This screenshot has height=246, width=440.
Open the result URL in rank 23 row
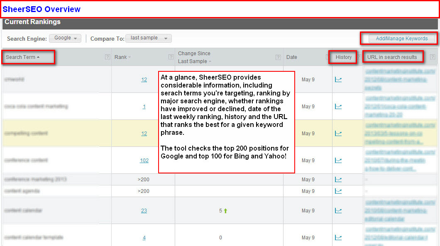pos(400,210)
